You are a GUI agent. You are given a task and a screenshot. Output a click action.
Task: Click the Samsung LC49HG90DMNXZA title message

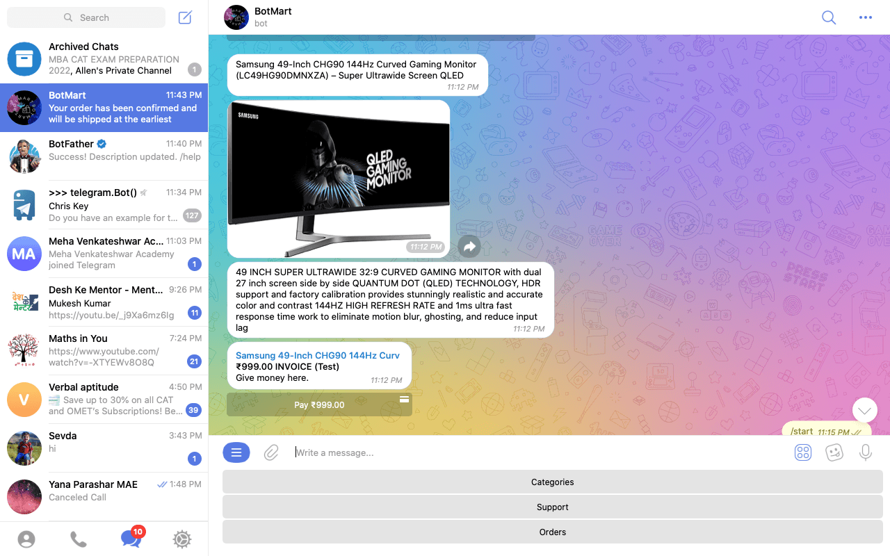[357, 75]
